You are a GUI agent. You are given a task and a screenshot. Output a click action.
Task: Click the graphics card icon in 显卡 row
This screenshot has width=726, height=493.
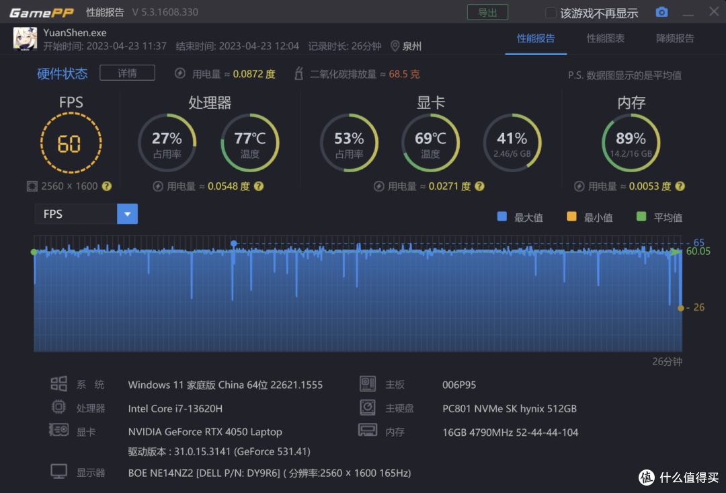coord(58,430)
